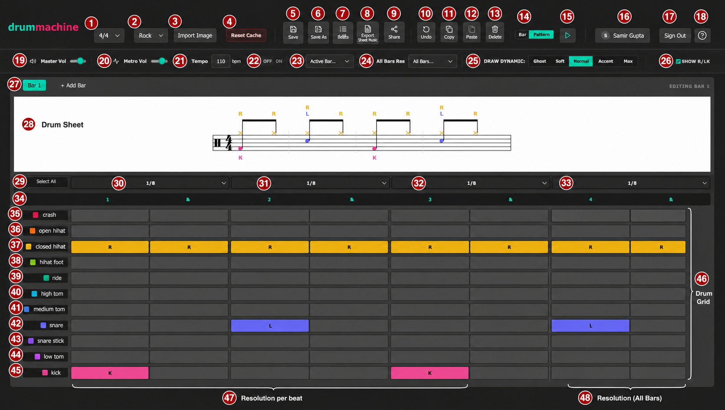The width and height of the screenshot is (725, 410).
Task: Start playback with the play button
Action: tap(567, 35)
